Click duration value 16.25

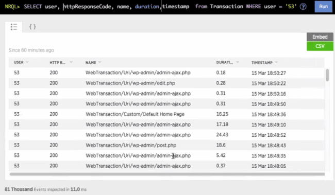222,114
